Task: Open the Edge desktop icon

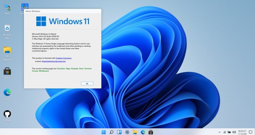Action: tap(7, 94)
